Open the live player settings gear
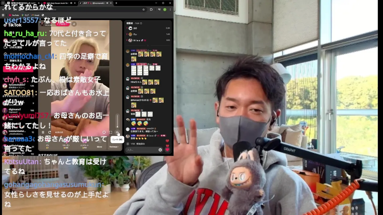Image resolution: width=383 pixels, height=215 pixels. point(104,132)
